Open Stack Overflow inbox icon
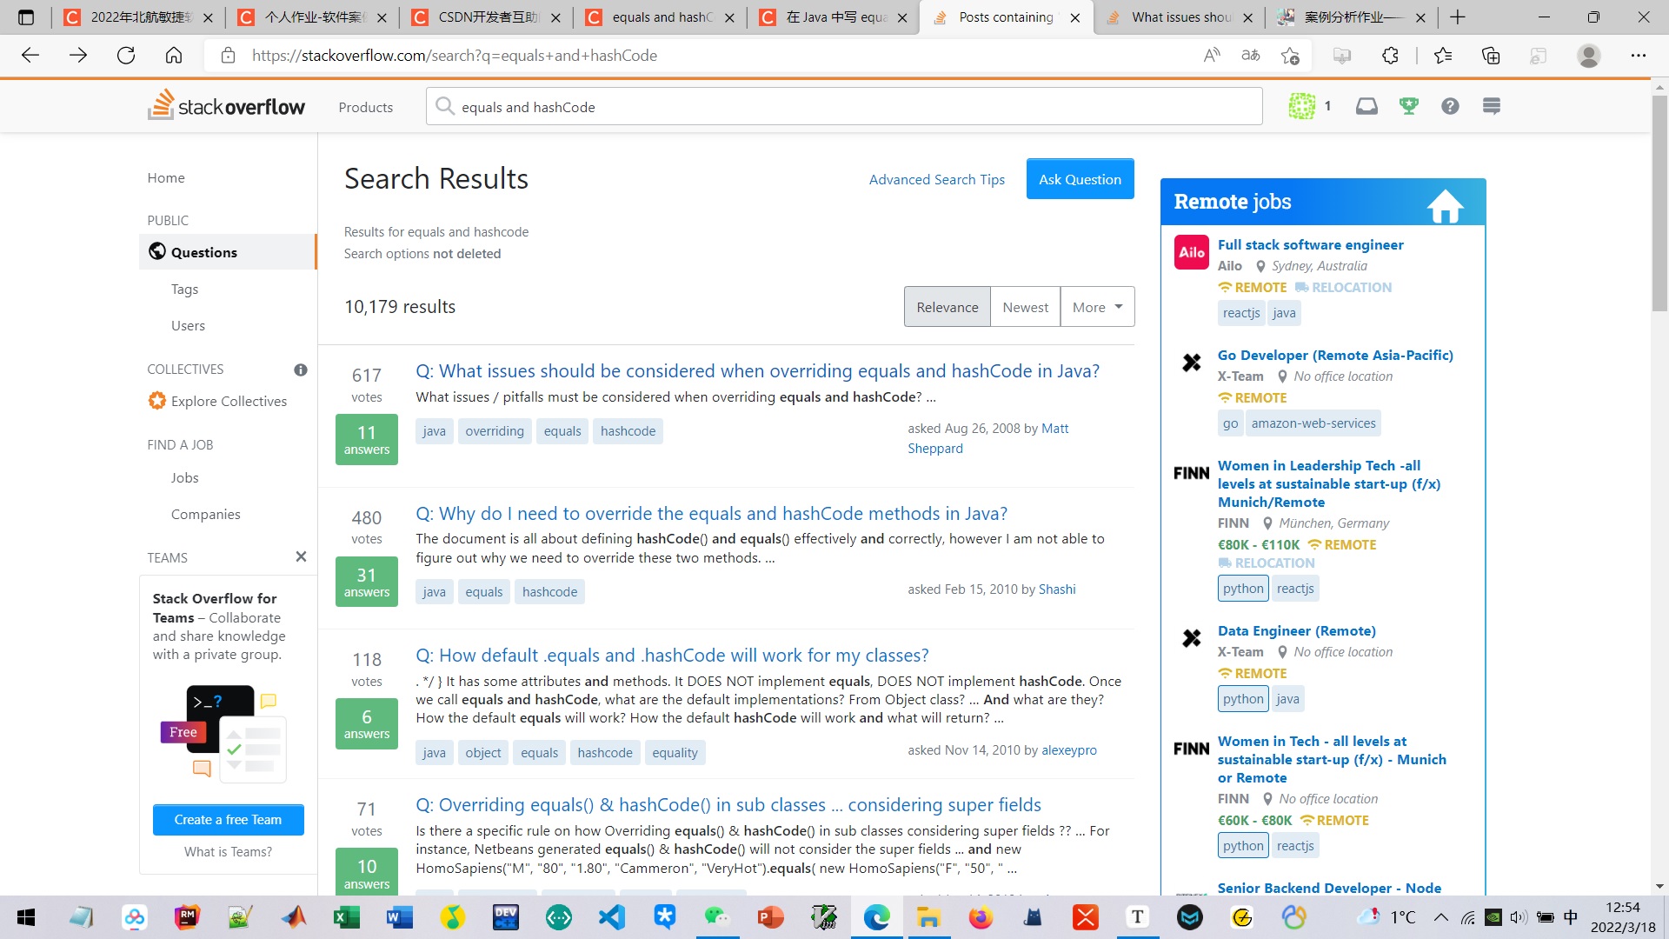The height and width of the screenshot is (939, 1669). pyautogui.click(x=1366, y=106)
